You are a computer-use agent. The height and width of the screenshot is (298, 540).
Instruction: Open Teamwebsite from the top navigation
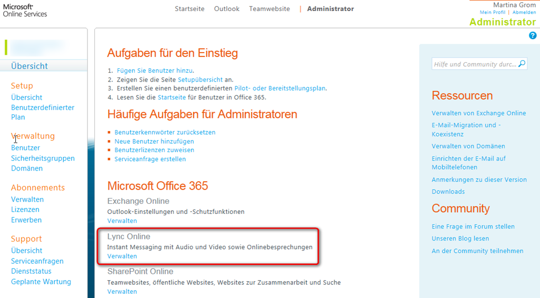click(x=269, y=9)
